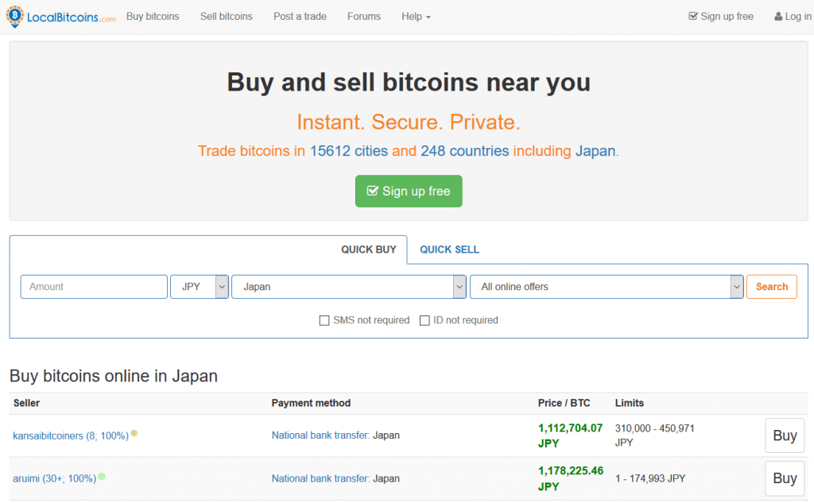
Task: Click kansaibitcoiners yellow online status dot
Action: pos(134,433)
